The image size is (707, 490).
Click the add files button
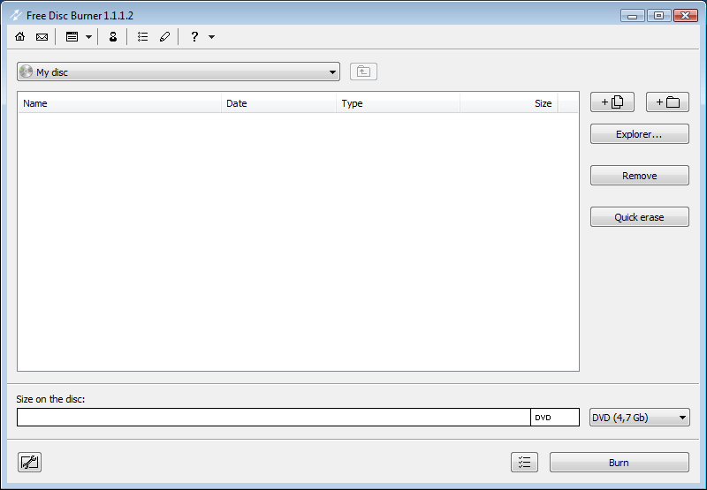tap(612, 102)
